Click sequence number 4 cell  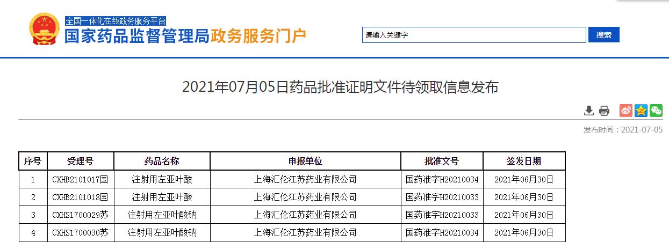[33, 232]
